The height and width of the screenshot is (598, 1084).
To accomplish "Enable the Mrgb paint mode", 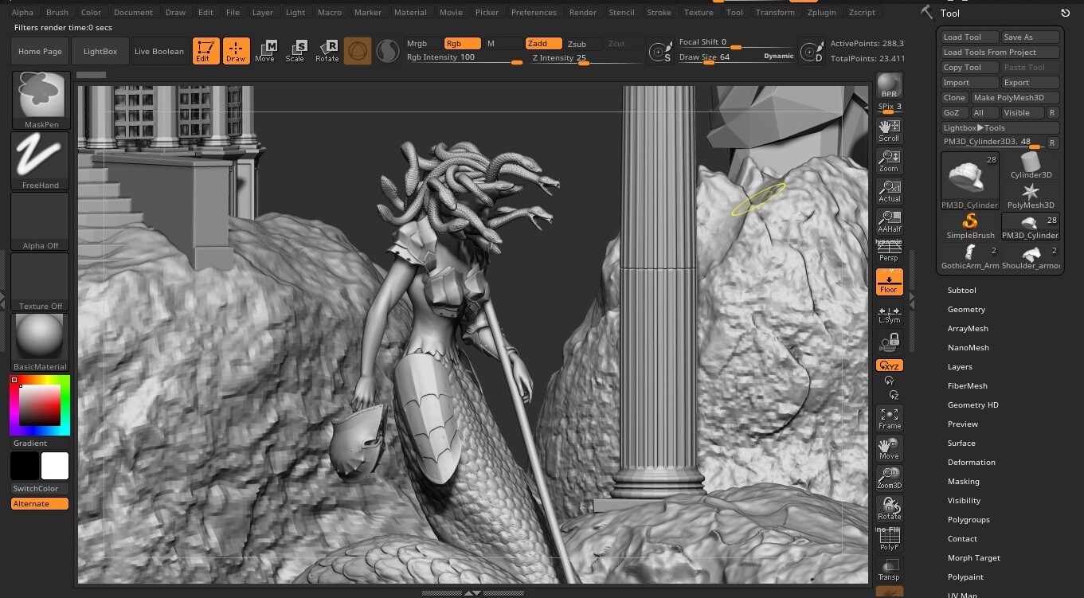I will click(x=417, y=44).
